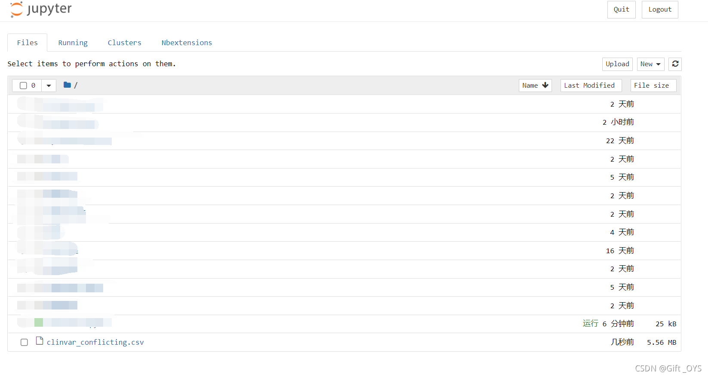Open clinvar_conflicting.csv file
Screen dimensions: 708x377
pyautogui.click(x=95, y=342)
